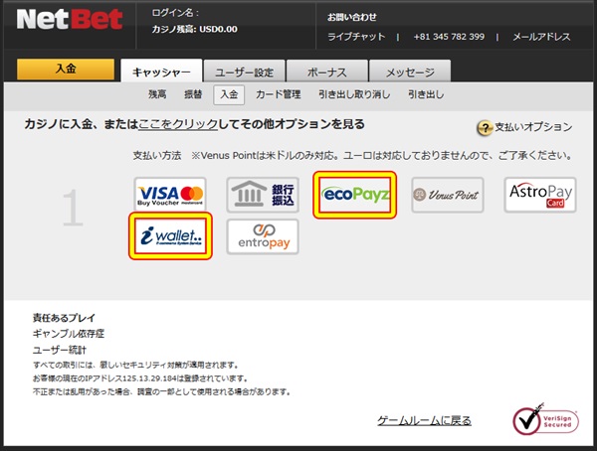Select ecoPayz as payment method
The height and width of the screenshot is (451, 597).
(x=355, y=195)
